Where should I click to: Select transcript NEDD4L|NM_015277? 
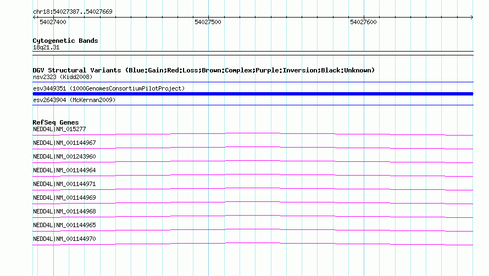coord(59,129)
